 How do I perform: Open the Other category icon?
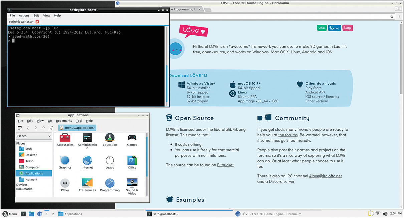[x=65, y=183]
